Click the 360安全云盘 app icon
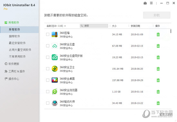The image size is (177, 122). pyautogui.click(x=55, y=46)
